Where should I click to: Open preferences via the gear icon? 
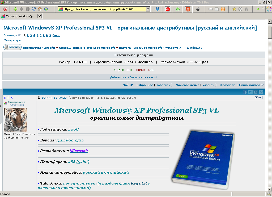click(246, 9)
